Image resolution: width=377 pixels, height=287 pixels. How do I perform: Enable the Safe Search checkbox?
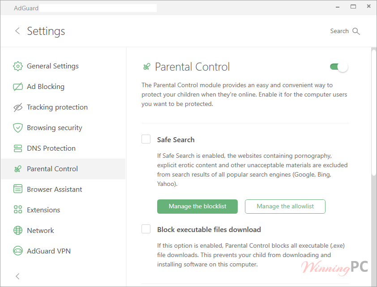click(146, 139)
